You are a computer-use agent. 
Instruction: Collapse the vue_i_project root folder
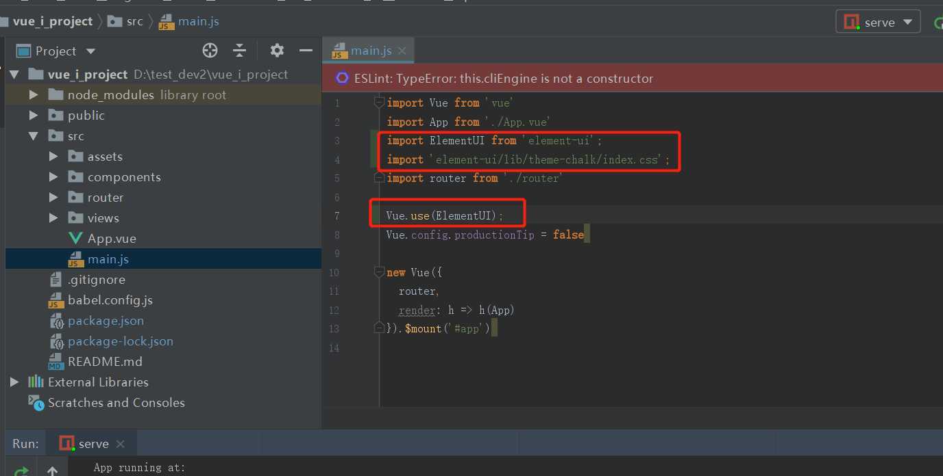(14, 75)
